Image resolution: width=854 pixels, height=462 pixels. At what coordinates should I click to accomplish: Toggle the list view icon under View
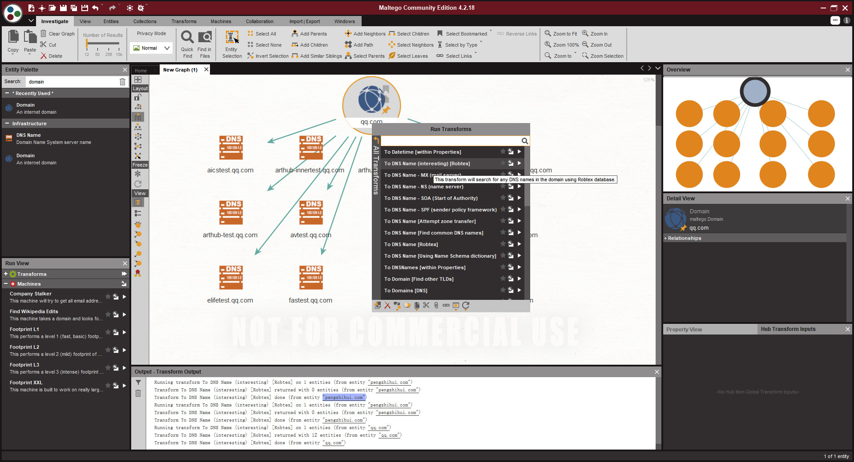(x=138, y=213)
